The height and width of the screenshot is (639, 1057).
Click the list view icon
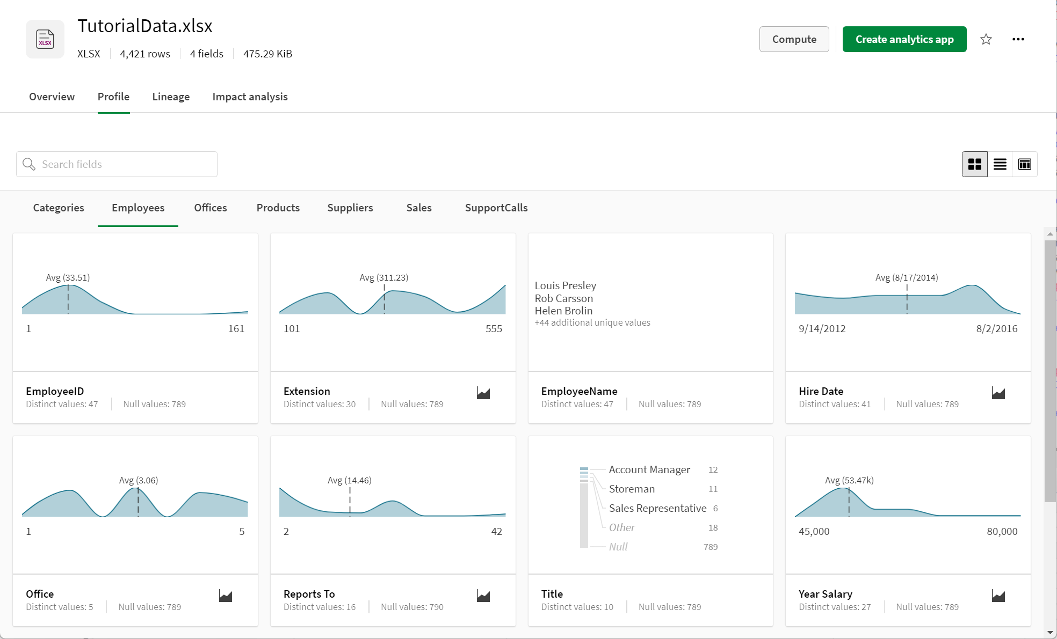(1000, 164)
